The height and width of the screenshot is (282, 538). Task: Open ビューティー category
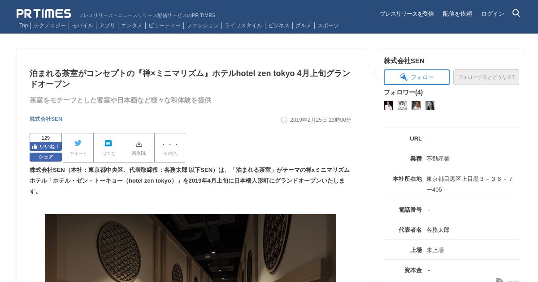(x=165, y=26)
